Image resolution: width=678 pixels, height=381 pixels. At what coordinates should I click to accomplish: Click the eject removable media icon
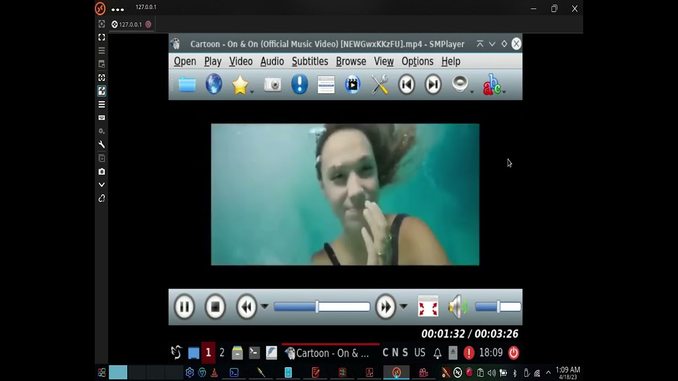tap(453, 353)
